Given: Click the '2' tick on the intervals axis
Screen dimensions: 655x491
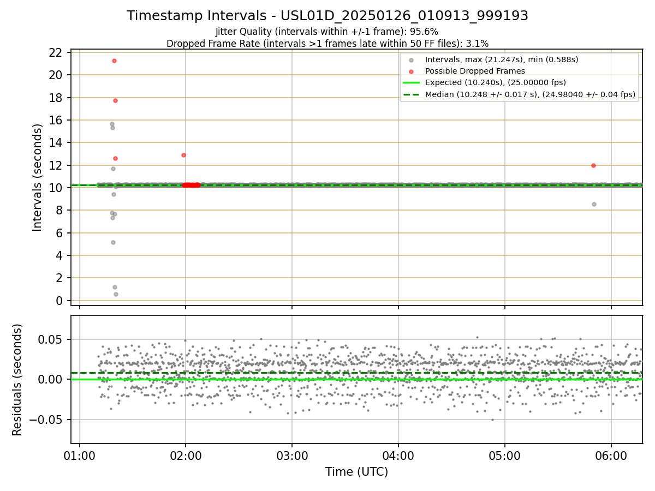Looking at the screenshot, I should 58,278.
